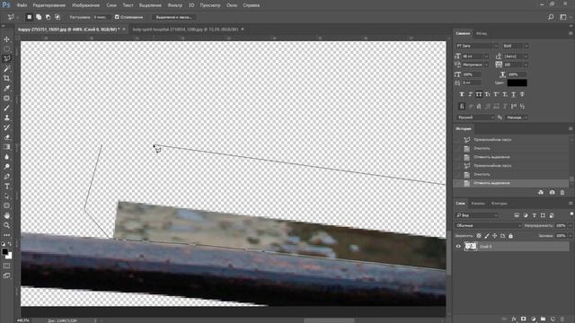
Task: Select the Horizontal Type tool
Action: point(6,187)
